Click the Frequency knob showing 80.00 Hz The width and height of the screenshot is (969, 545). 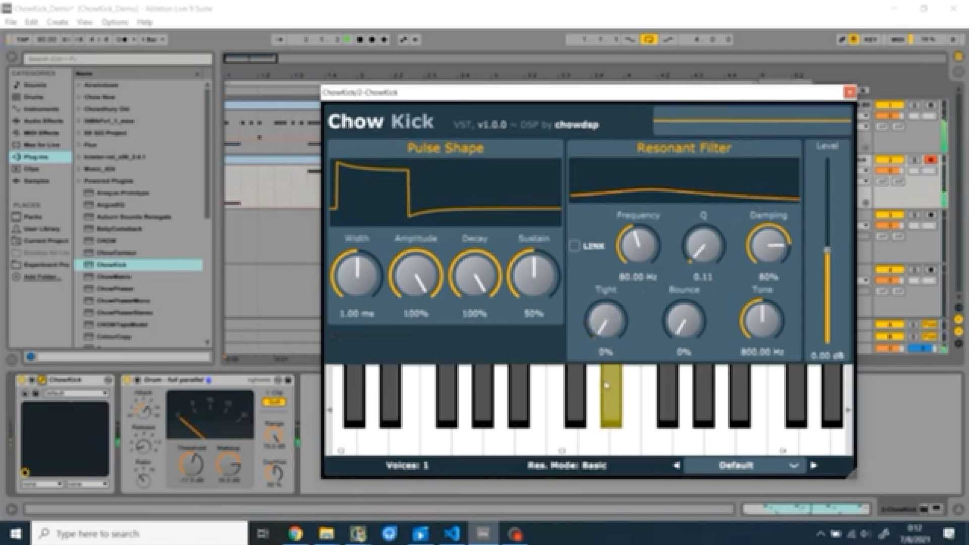click(x=638, y=245)
